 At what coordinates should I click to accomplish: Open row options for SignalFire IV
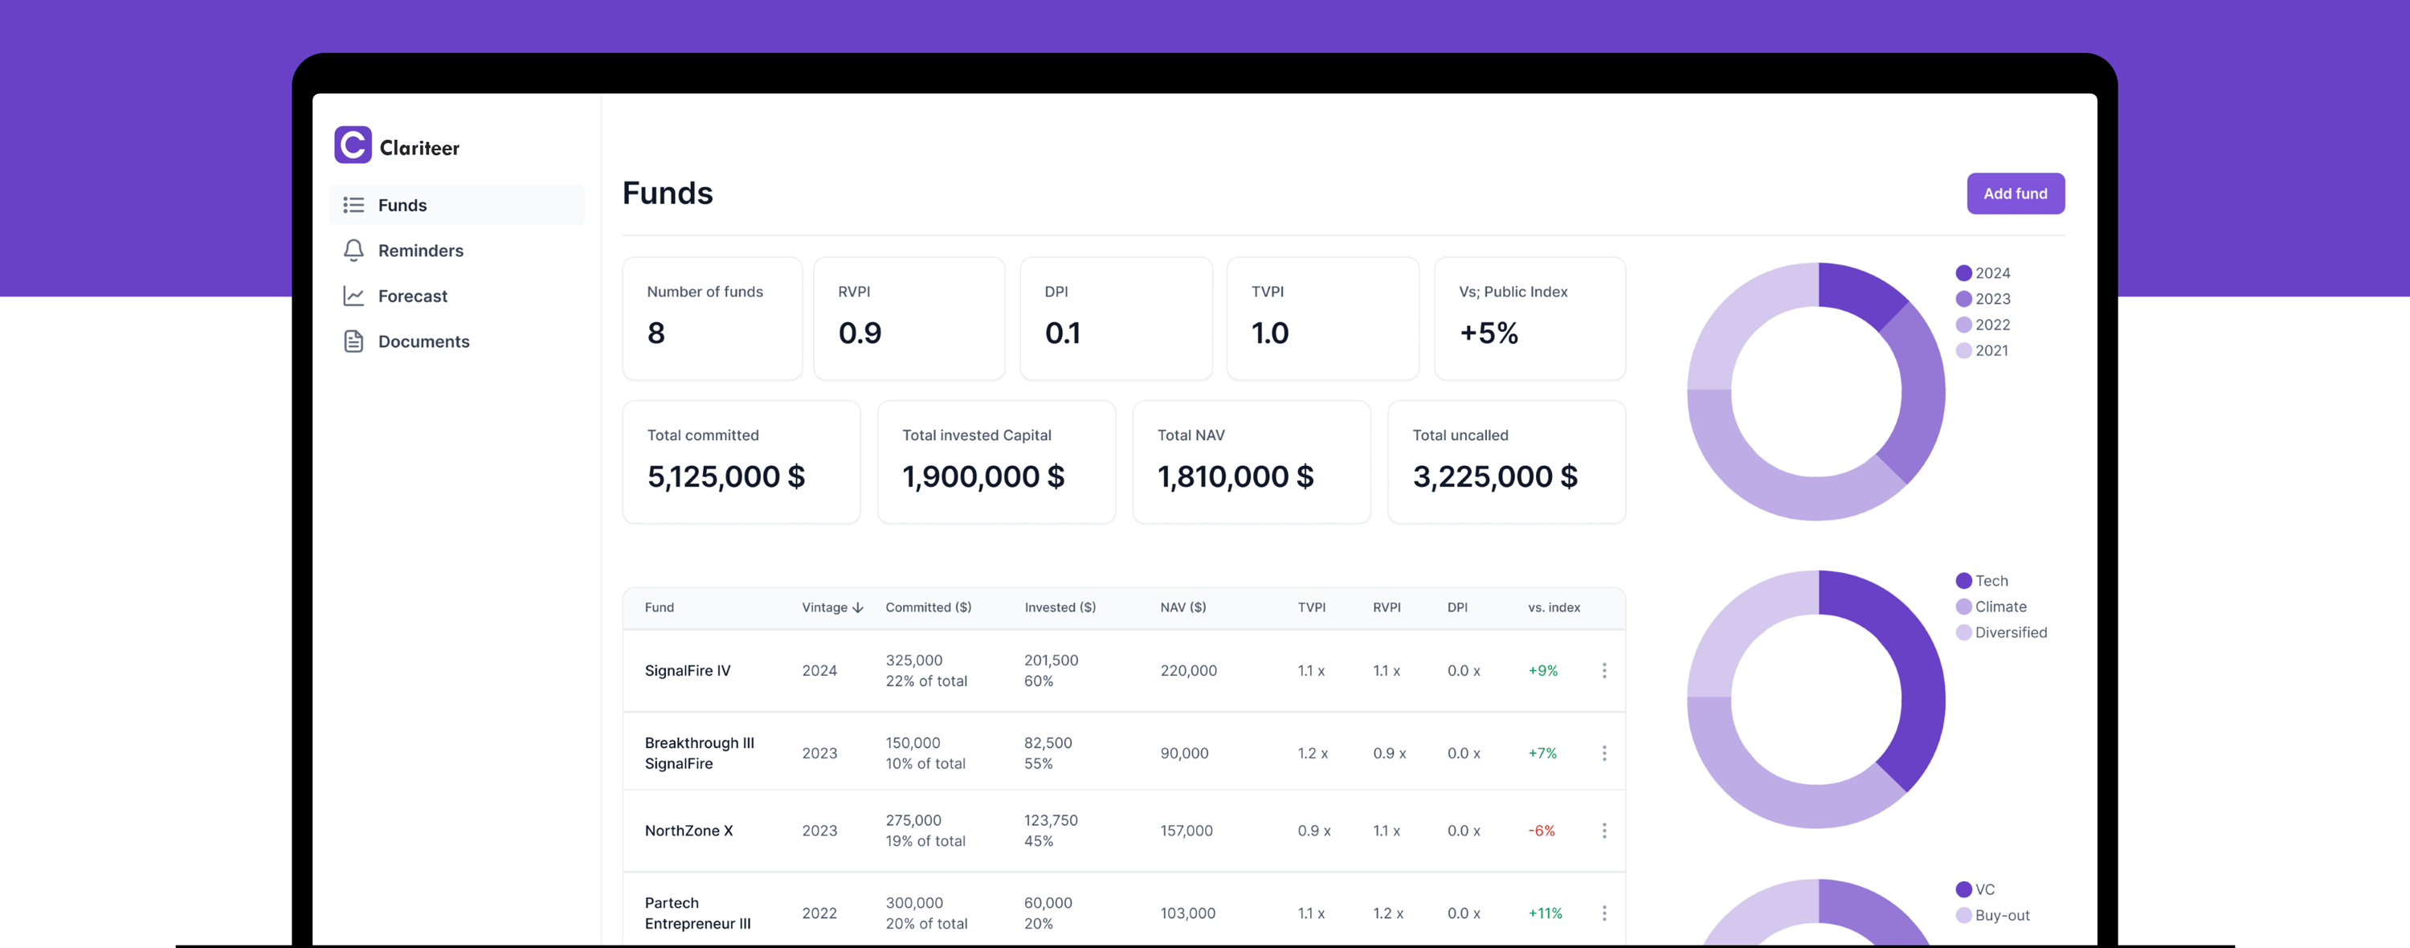coord(1603,671)
